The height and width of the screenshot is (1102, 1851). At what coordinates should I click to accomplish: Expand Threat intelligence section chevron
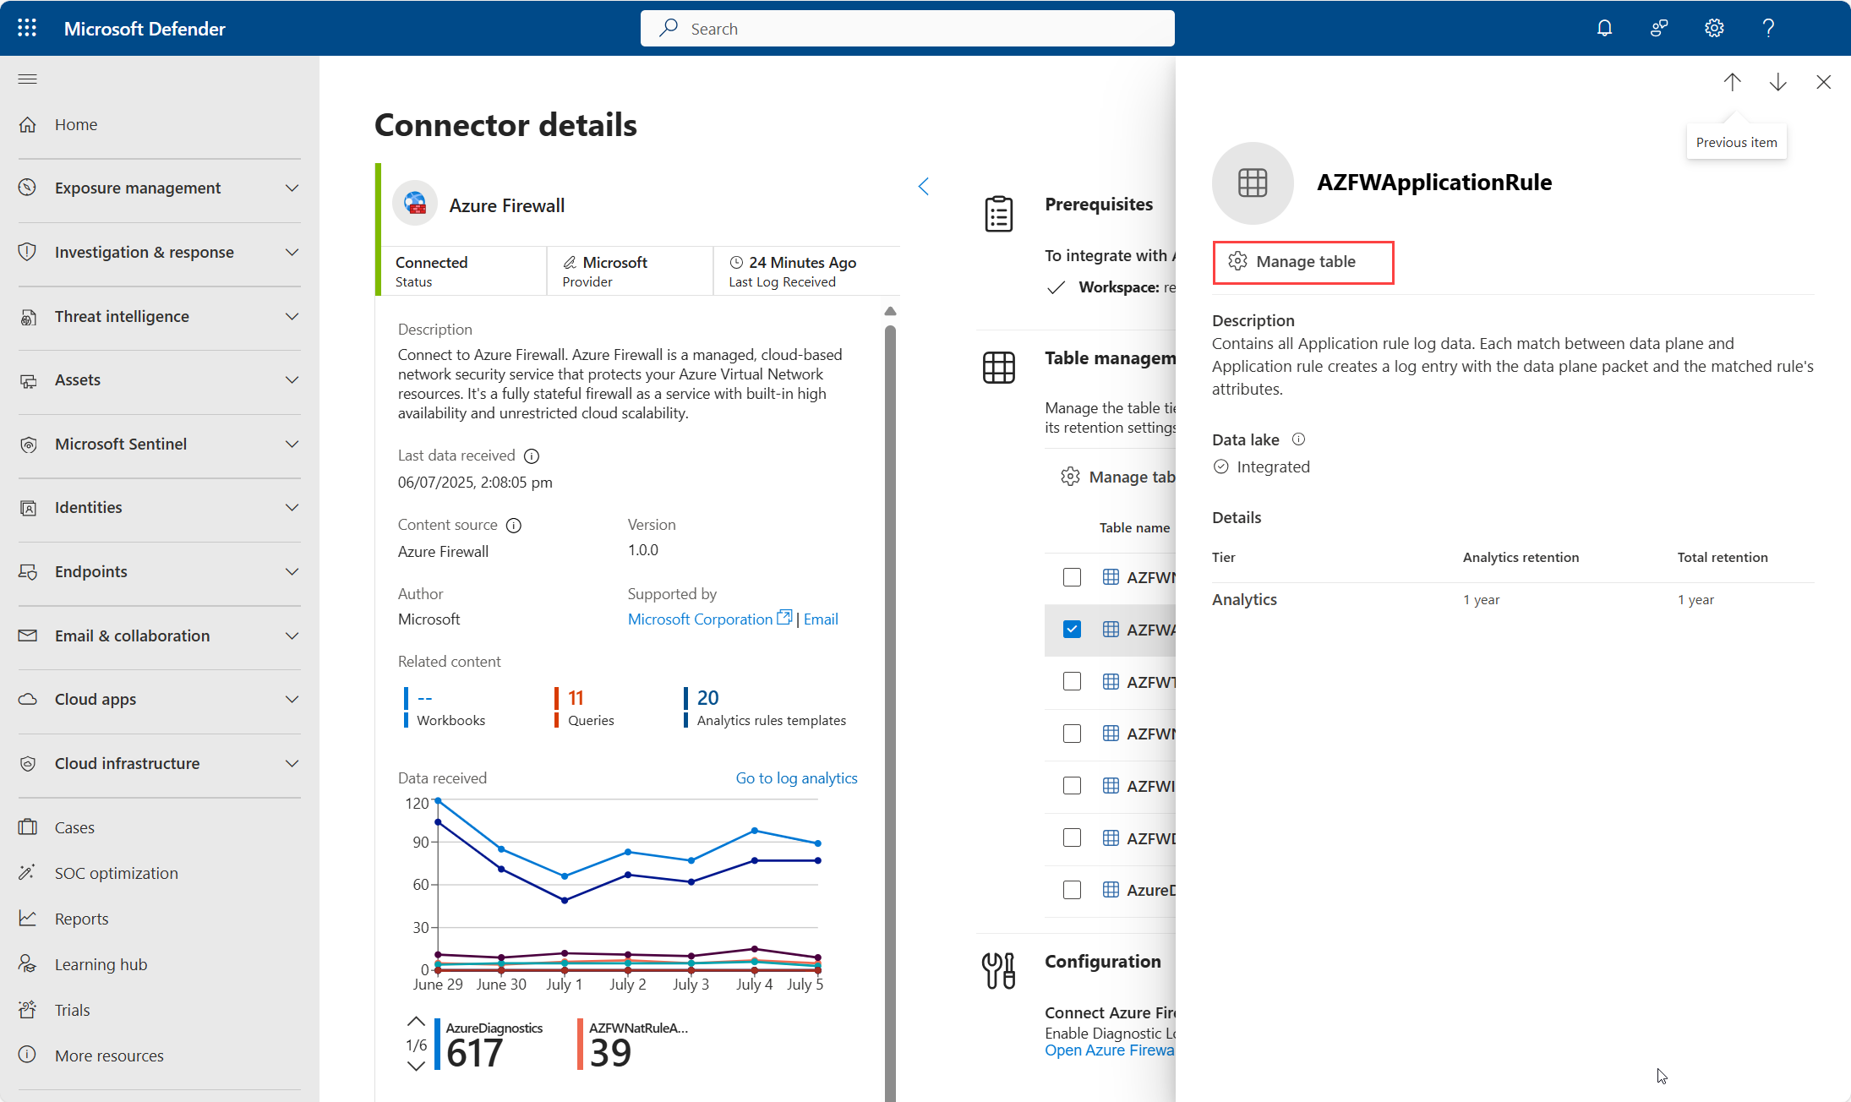click(x=292, y=317)
